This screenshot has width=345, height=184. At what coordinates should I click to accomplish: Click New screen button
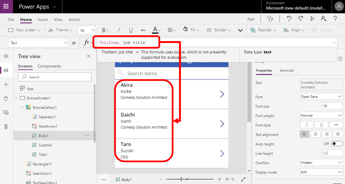24,30
